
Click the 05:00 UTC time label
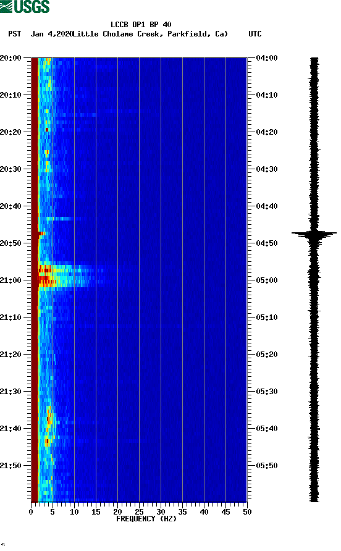tap(267, 280)
